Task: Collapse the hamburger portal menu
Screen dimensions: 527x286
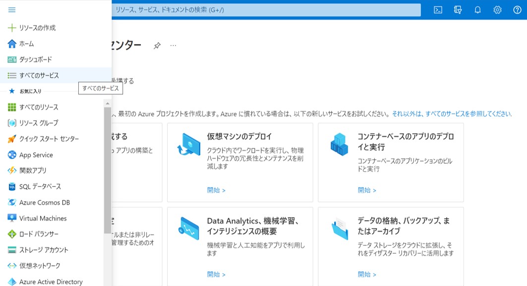Action: pyautogui.click(x=12, y=10)
